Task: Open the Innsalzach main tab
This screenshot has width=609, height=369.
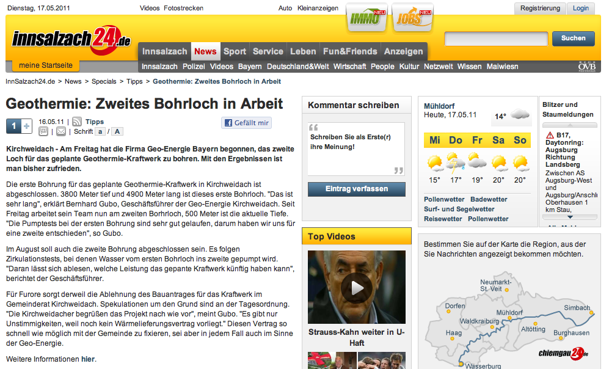Action: 165,51
